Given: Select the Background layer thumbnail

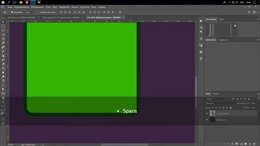Looking at the screenshot, I should tap(212, 120).
